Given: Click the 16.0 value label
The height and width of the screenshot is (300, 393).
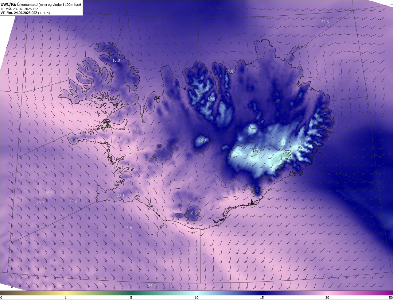Looking at the screenshot, I should 116,60.
